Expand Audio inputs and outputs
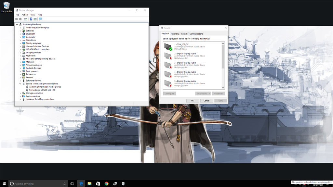Screen dimensions: 333x187 tap(20, 28)
